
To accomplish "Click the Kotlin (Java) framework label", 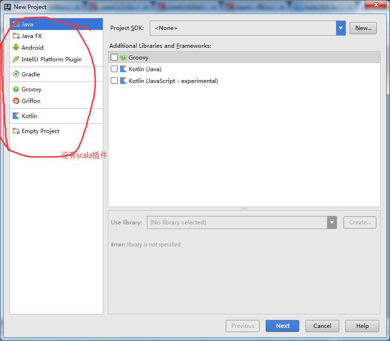I will click(145, 69).
